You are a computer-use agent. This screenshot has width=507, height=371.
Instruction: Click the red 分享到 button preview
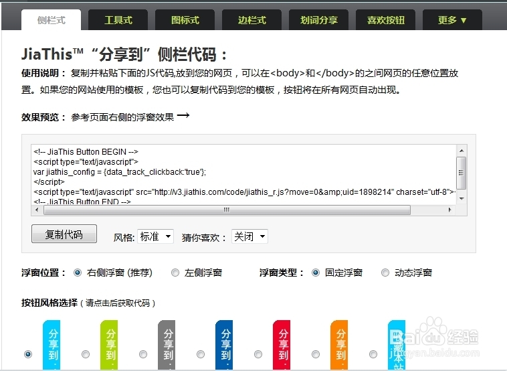(282, 345)
